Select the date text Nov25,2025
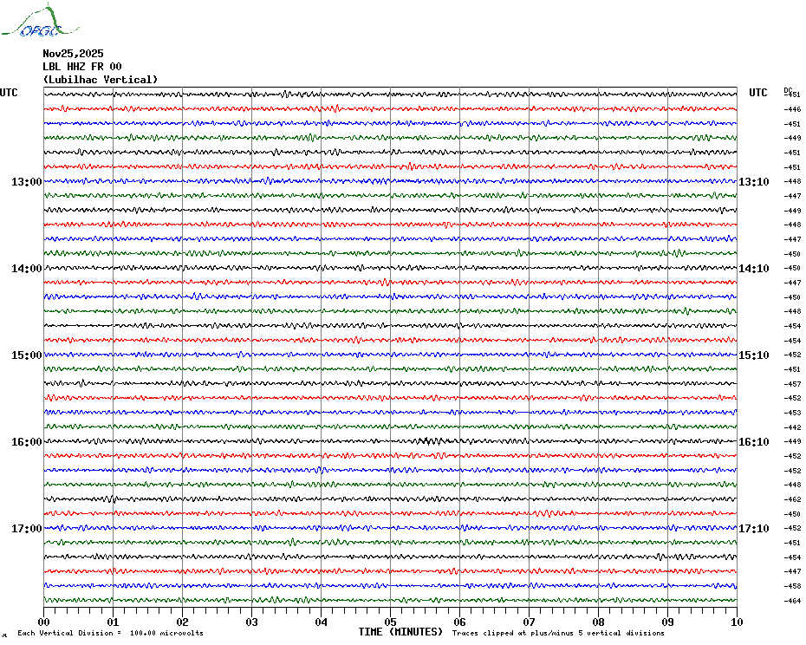 73,54
